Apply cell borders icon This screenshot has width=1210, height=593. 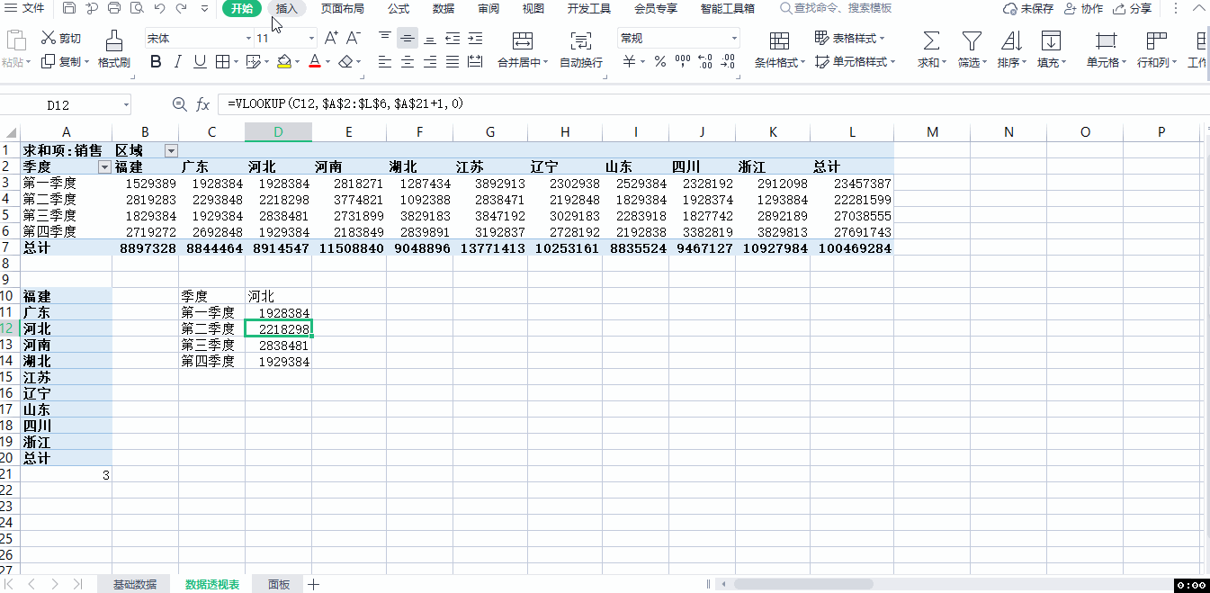(222, 62)
